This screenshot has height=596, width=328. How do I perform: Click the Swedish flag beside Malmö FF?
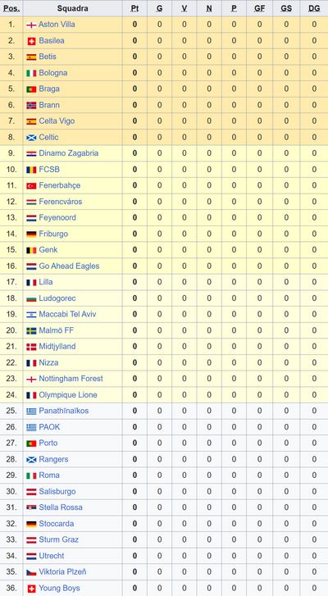31,331
